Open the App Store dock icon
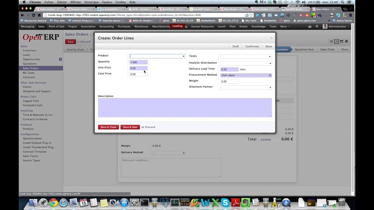374x210 pixels. 124,202
